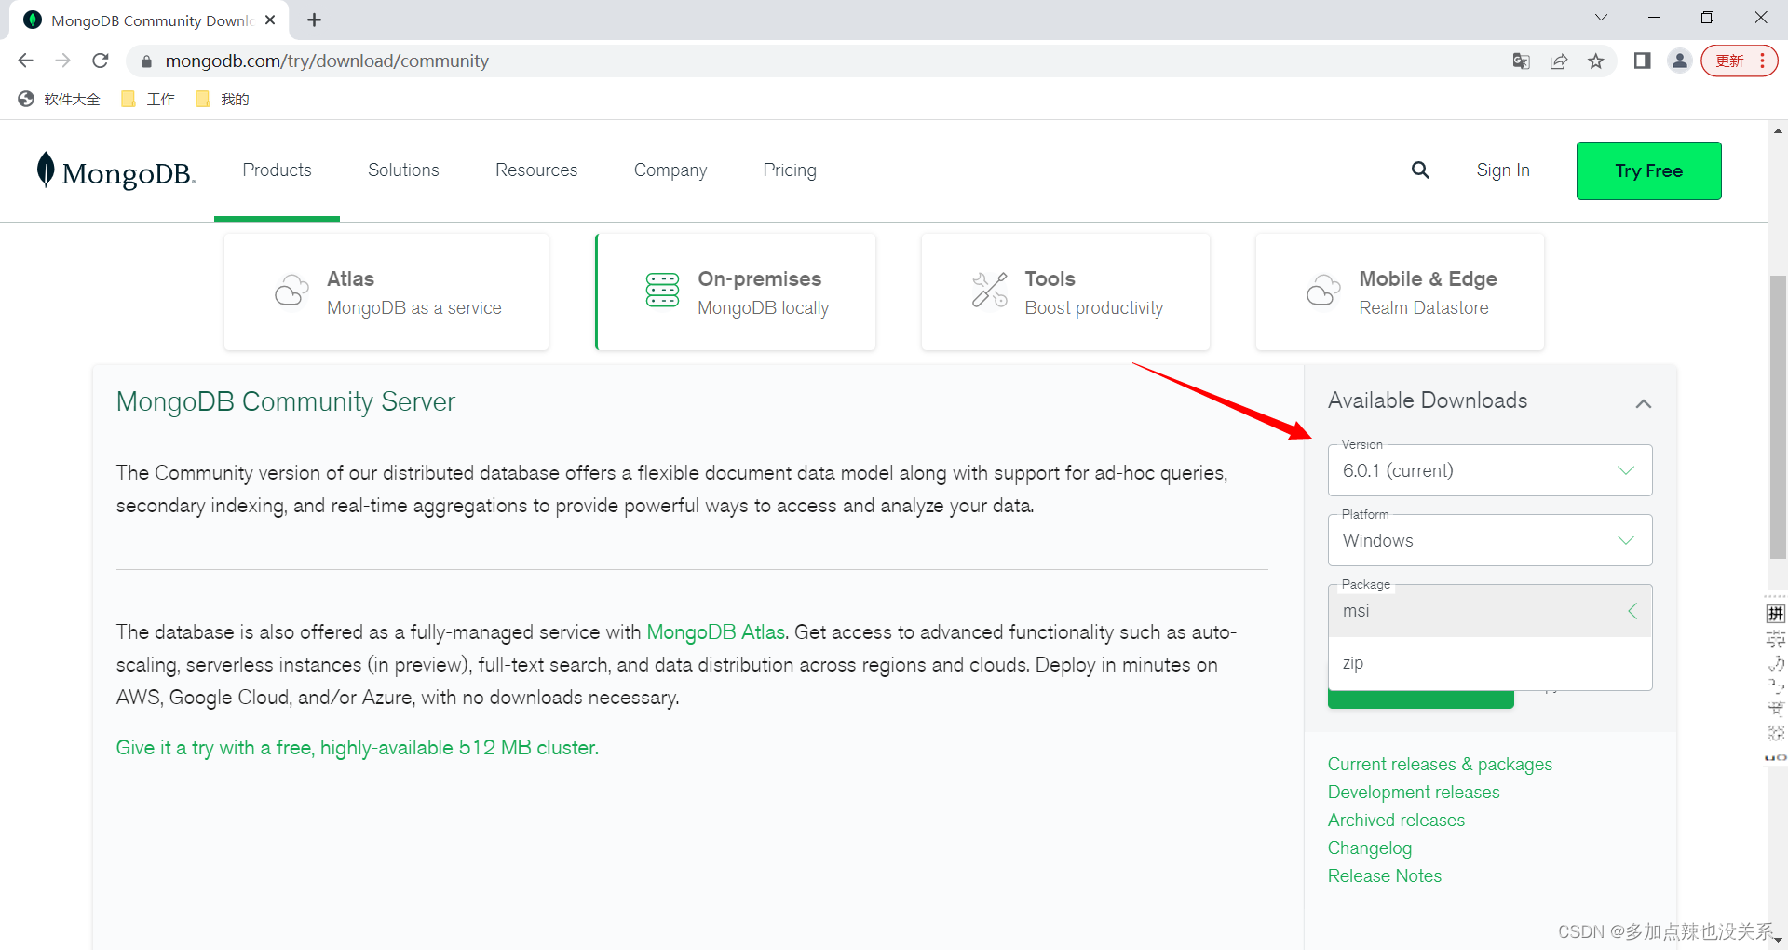Click the Google Translate icon in address bar
The image size is (1788, 950).
tap(1521, 61)
